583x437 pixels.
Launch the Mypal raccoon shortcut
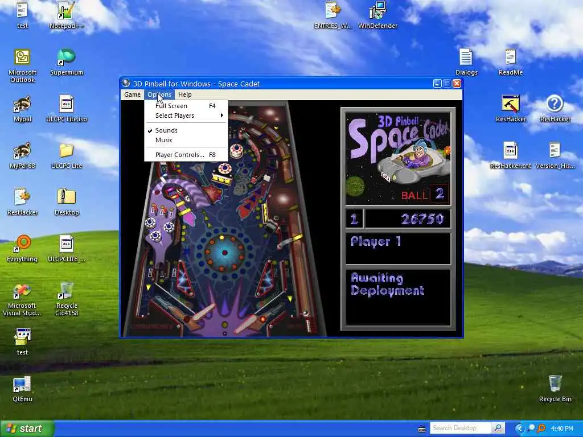click(22, 109)
